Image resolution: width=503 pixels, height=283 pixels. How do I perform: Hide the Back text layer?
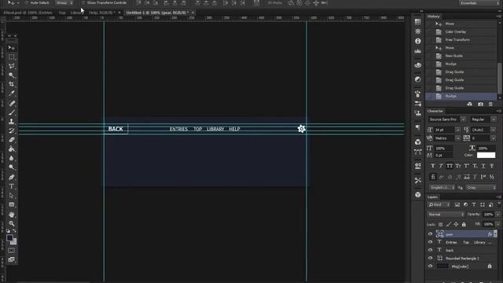click(430, 250)
